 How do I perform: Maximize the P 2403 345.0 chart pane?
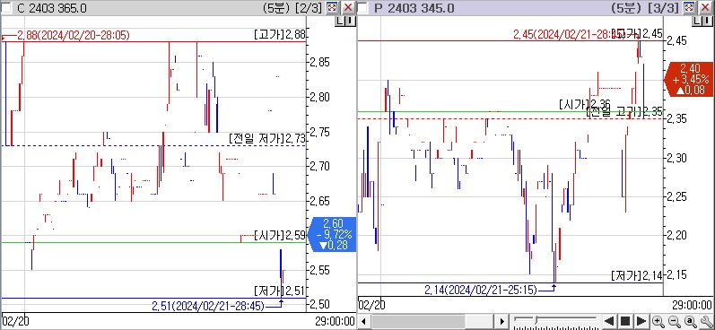point(690,8)
